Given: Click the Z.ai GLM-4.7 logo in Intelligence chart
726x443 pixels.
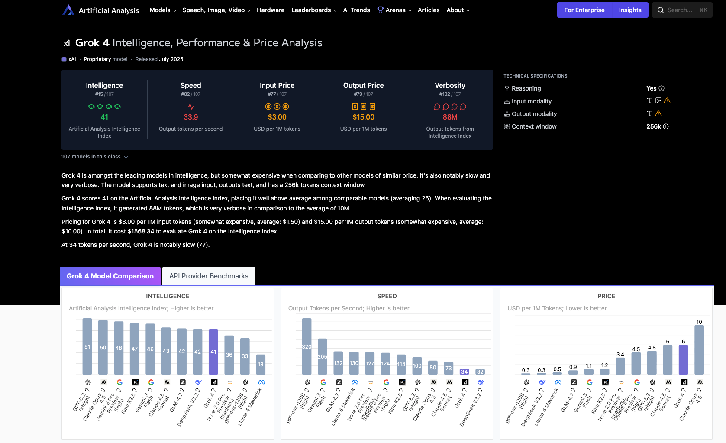Looking at the screenshot, I should click(x=183, y=382).
